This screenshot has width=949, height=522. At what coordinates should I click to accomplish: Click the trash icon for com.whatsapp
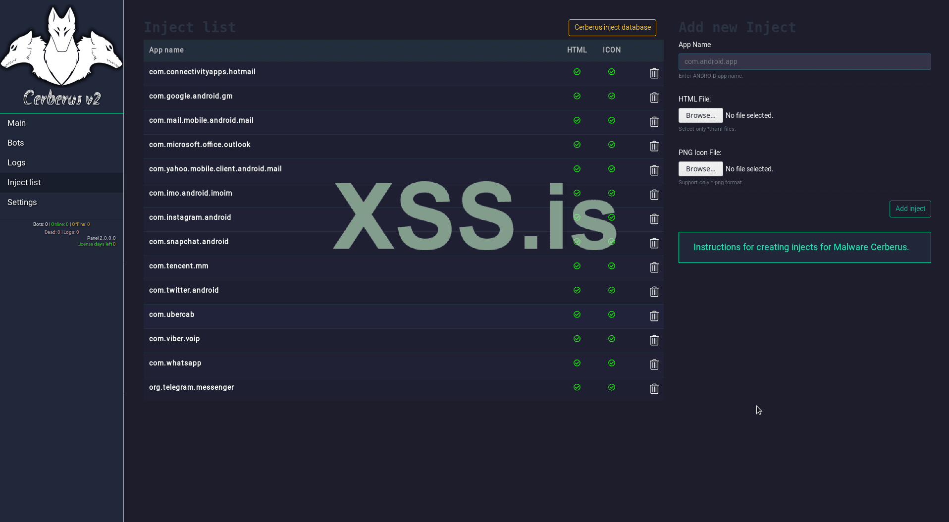[x=654, y=365]
